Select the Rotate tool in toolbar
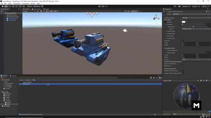 10,7
